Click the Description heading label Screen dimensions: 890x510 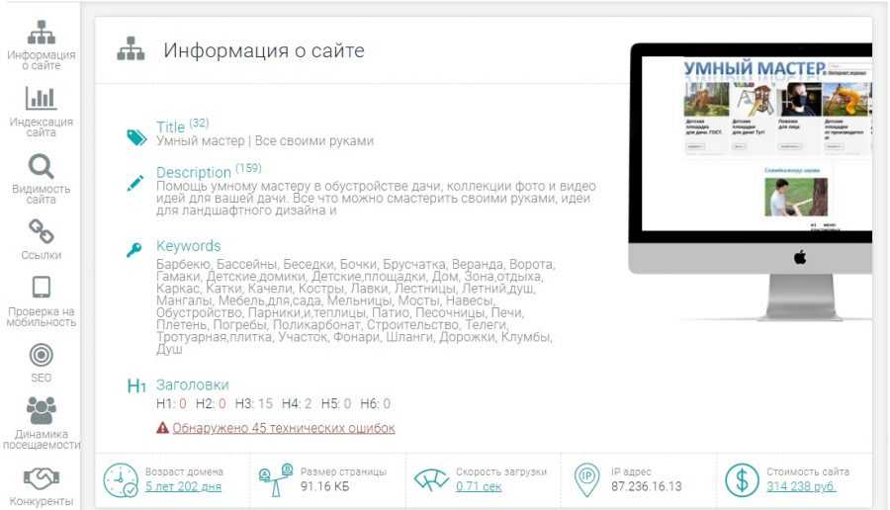point(193,172)
